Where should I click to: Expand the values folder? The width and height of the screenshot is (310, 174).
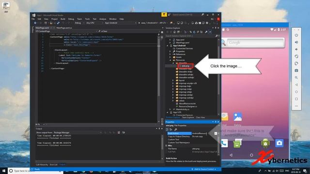point(173,101)
